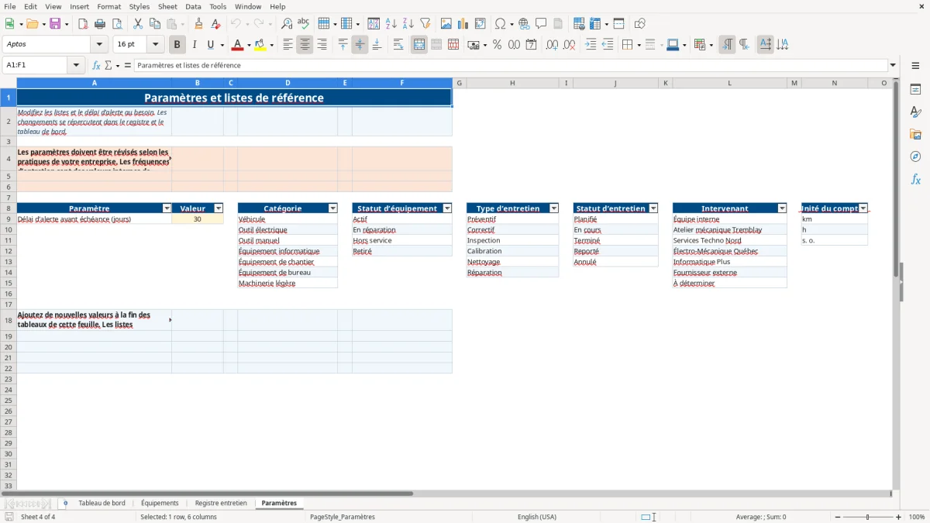Click the Font Color red swatch

(238, 45)
